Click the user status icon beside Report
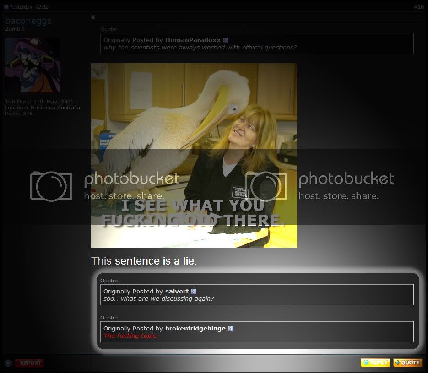 coord(8,363)
